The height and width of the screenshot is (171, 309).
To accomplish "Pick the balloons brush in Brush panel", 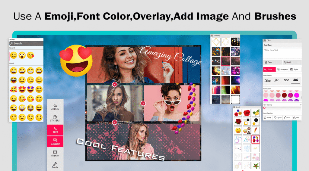I will pos(256,139).
